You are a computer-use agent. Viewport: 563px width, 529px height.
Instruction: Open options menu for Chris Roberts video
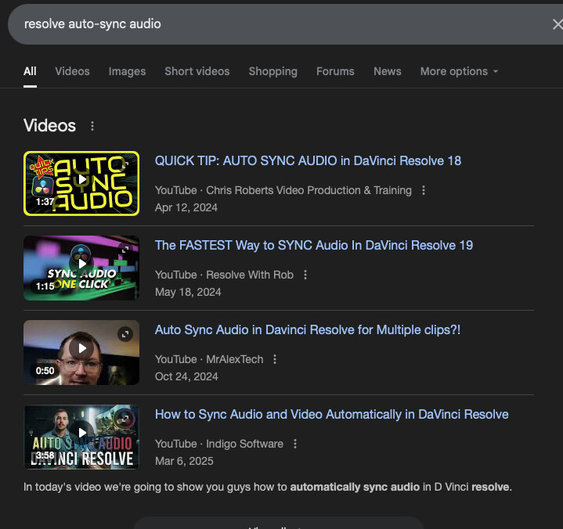pyautogui.click(x=424, y=190)
